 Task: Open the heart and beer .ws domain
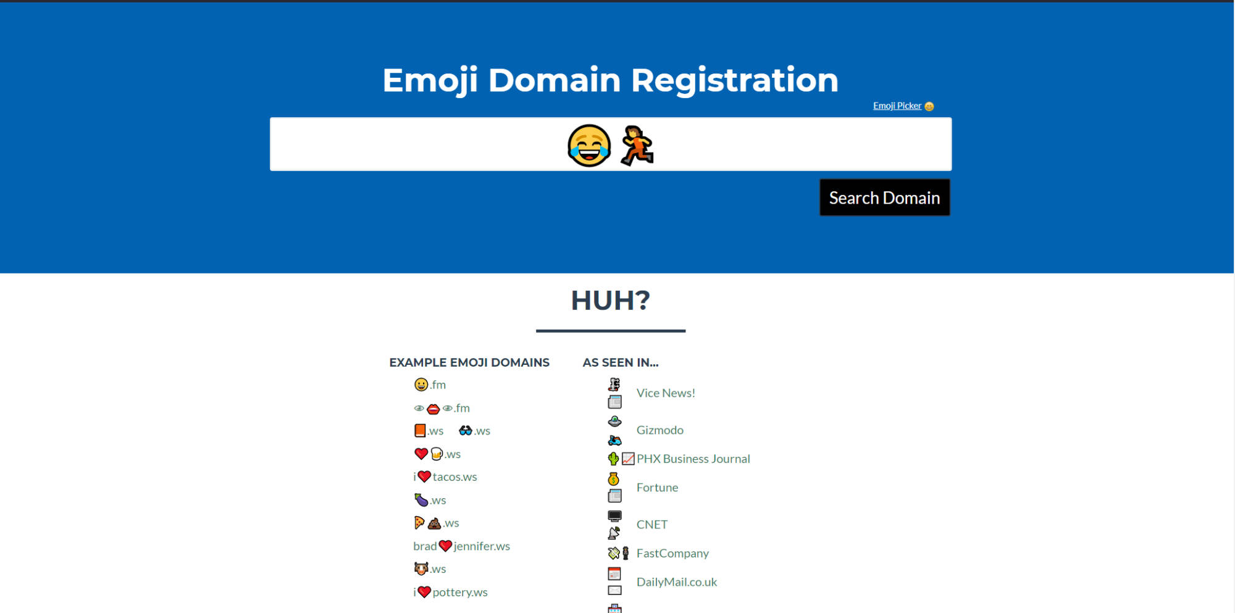[x=437, y=454]
